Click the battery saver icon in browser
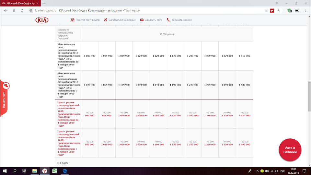Image resolution: width=311 pixels, height=175 pixels. tap(297, 10)
